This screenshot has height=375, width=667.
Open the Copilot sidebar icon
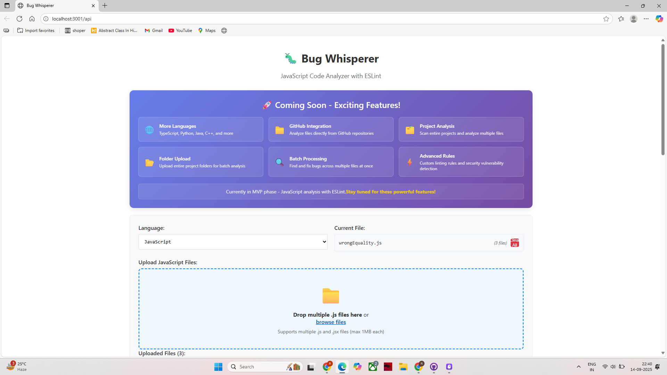[659, 19]
